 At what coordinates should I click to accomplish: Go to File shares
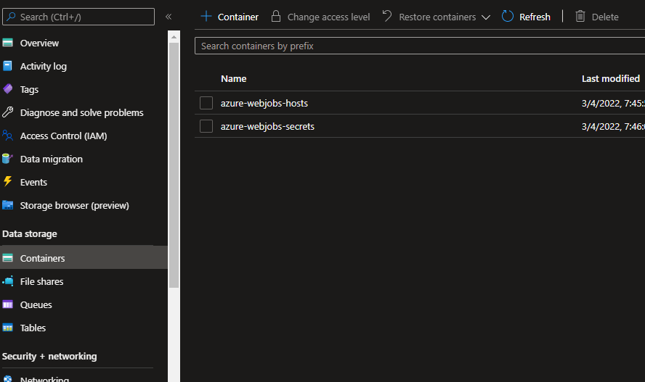coord(42,281)
